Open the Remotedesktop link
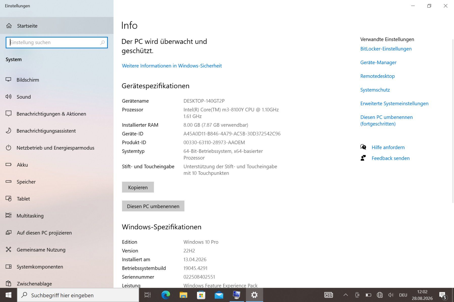This screenshot has height=302, width=454. (378, 76)
